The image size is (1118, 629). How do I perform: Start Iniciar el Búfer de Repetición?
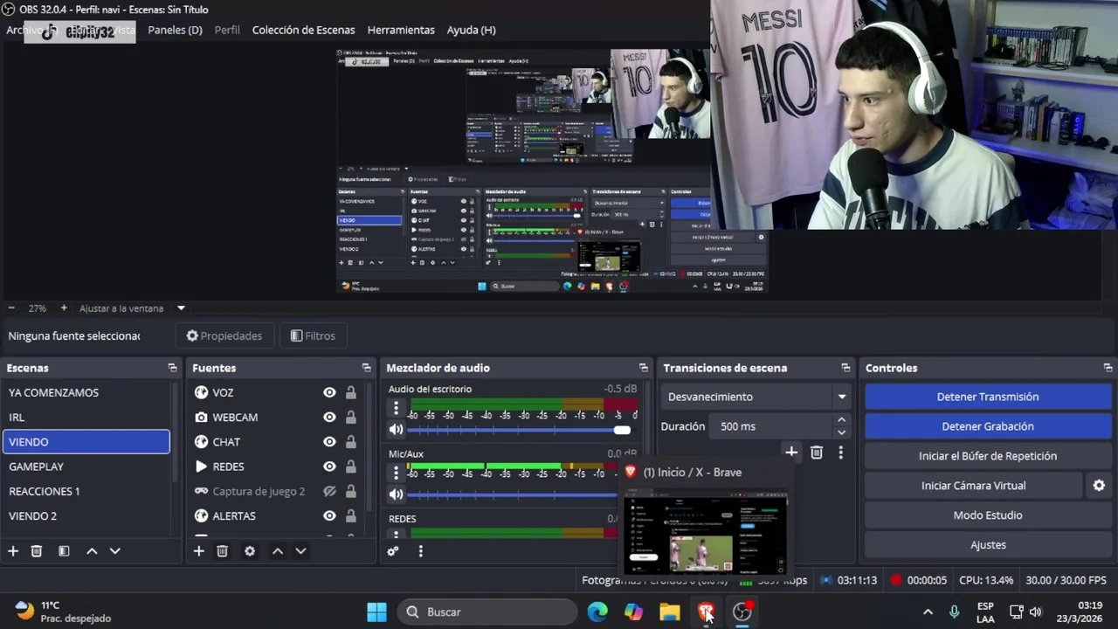click(988, 456)
